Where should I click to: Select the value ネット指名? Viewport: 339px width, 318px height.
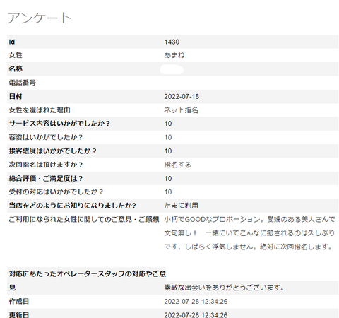pyautogui.click(x=181, y=110)
